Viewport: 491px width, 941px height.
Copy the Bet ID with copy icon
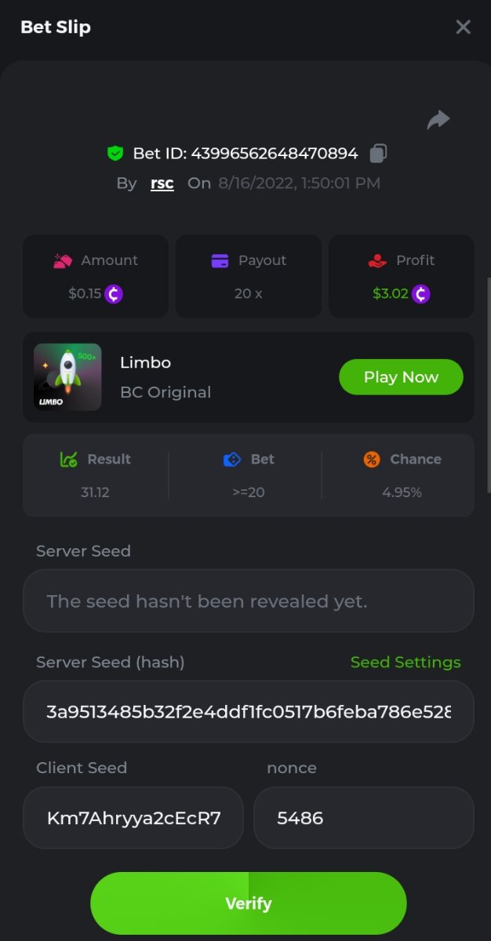(378, 153)
